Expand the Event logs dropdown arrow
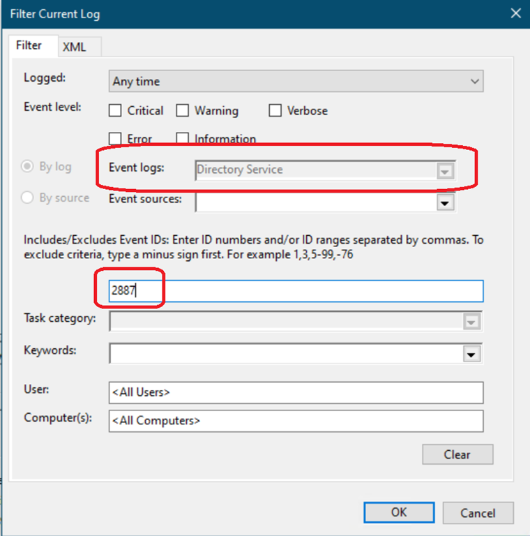The image size is (530, 536). tap(444, 171)
